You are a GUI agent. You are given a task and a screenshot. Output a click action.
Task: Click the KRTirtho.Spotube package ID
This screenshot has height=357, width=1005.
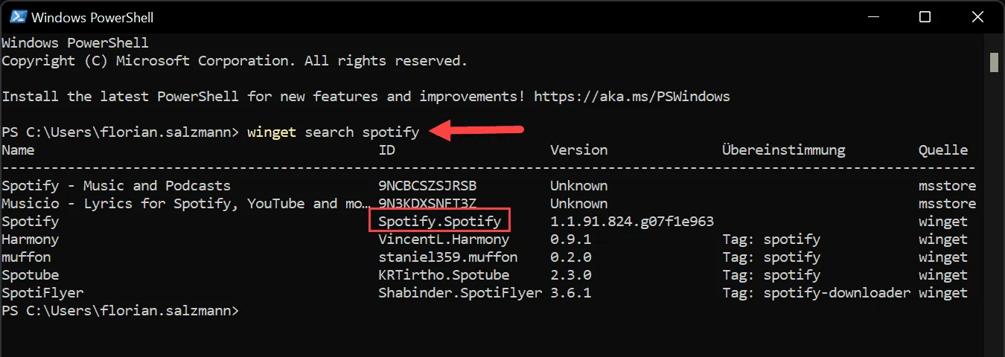click(444, 275)
